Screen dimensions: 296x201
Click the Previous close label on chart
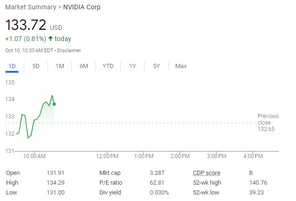[x=268, y=119]
